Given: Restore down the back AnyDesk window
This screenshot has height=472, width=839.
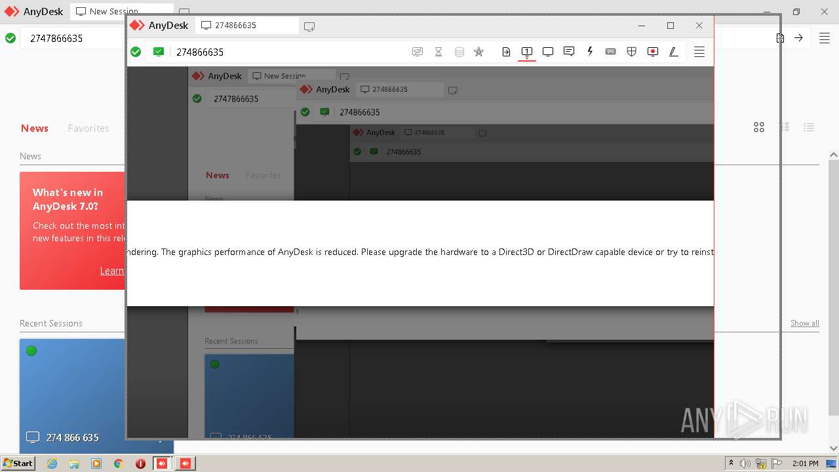Looking at the screenshot, I should pos(796,11).
